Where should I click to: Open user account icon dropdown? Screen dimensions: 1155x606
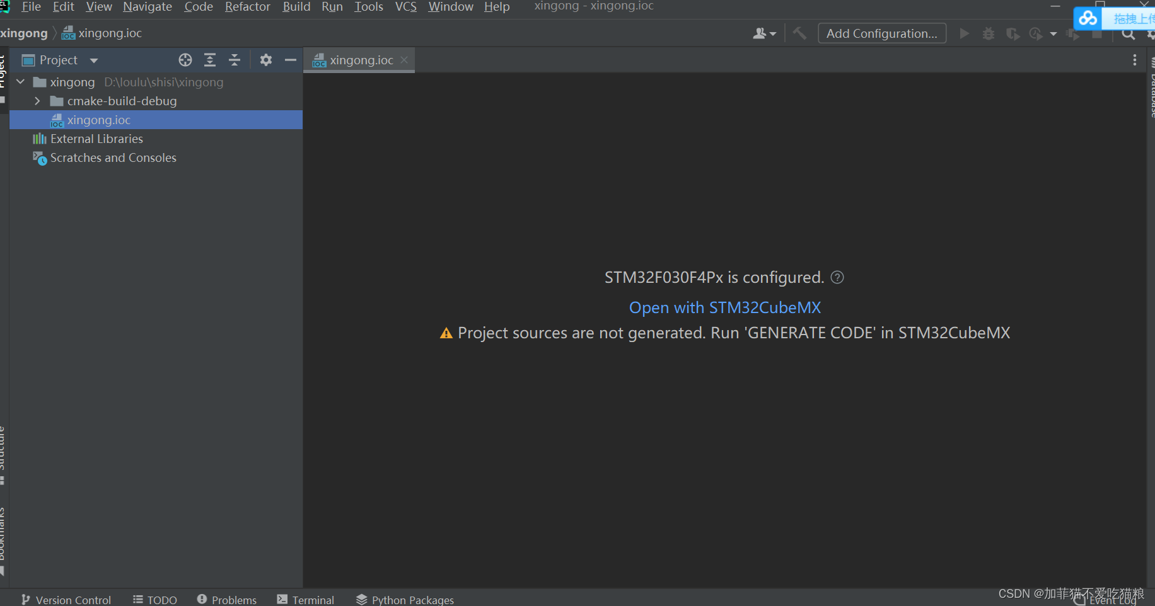click(x=764, y=33)
